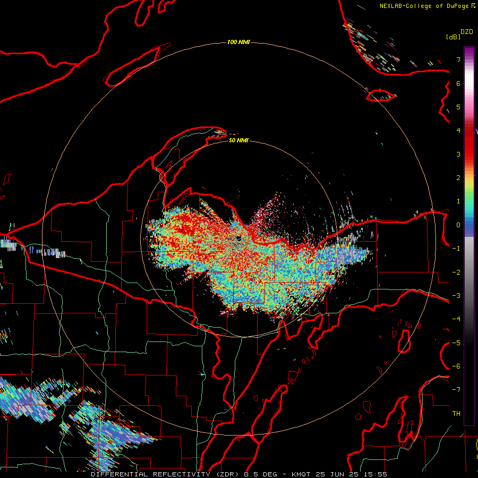
Task: Click the -5 value on color scale
Action: coord(456,343)
